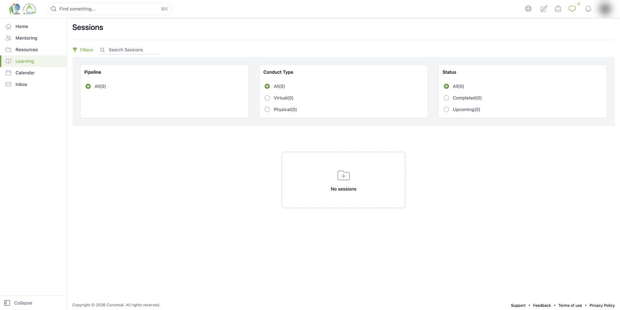The height and width of the screenshot is (310, 620).
Task: Open Privacy Policy link
Action: click(602, 305)
